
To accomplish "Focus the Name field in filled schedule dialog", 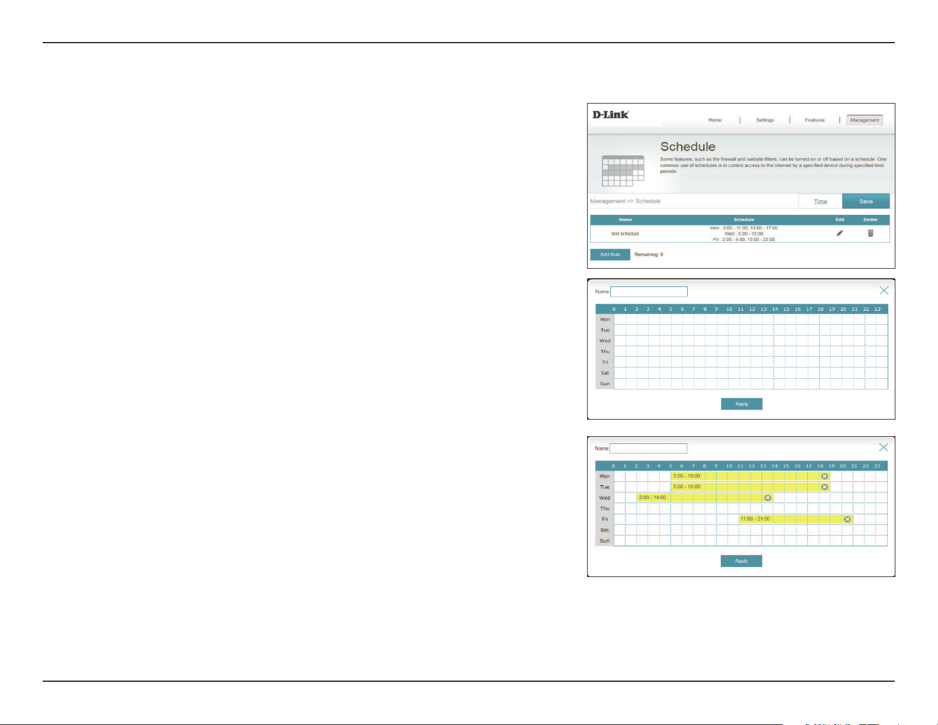I will [x=648, y=449].
